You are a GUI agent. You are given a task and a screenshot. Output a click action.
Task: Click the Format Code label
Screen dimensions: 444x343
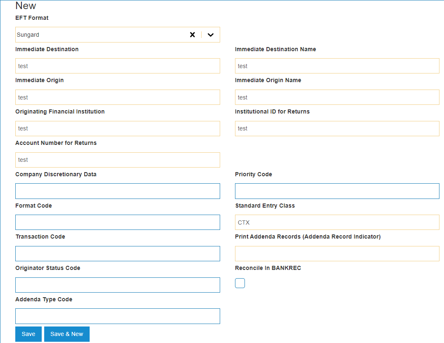(33, 206)
